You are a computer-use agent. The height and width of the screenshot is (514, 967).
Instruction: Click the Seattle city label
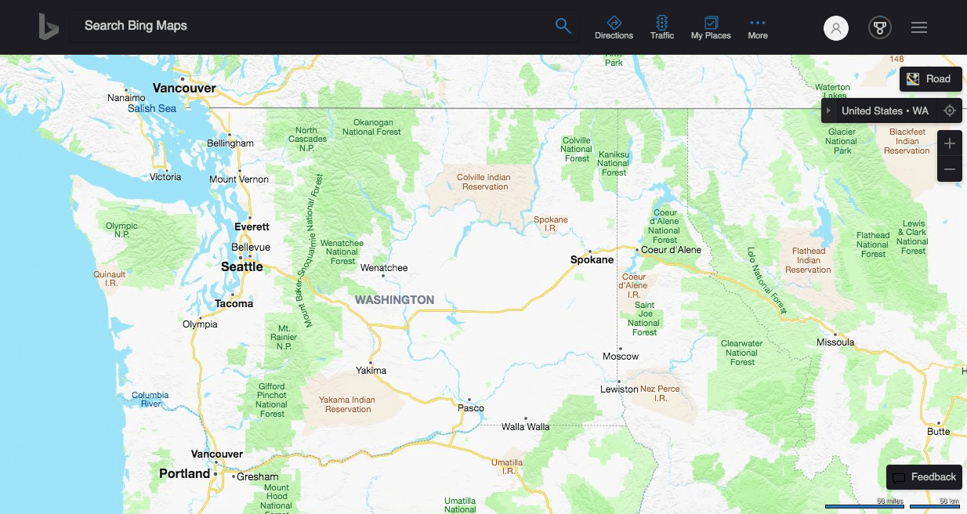(x=242, y=266)
